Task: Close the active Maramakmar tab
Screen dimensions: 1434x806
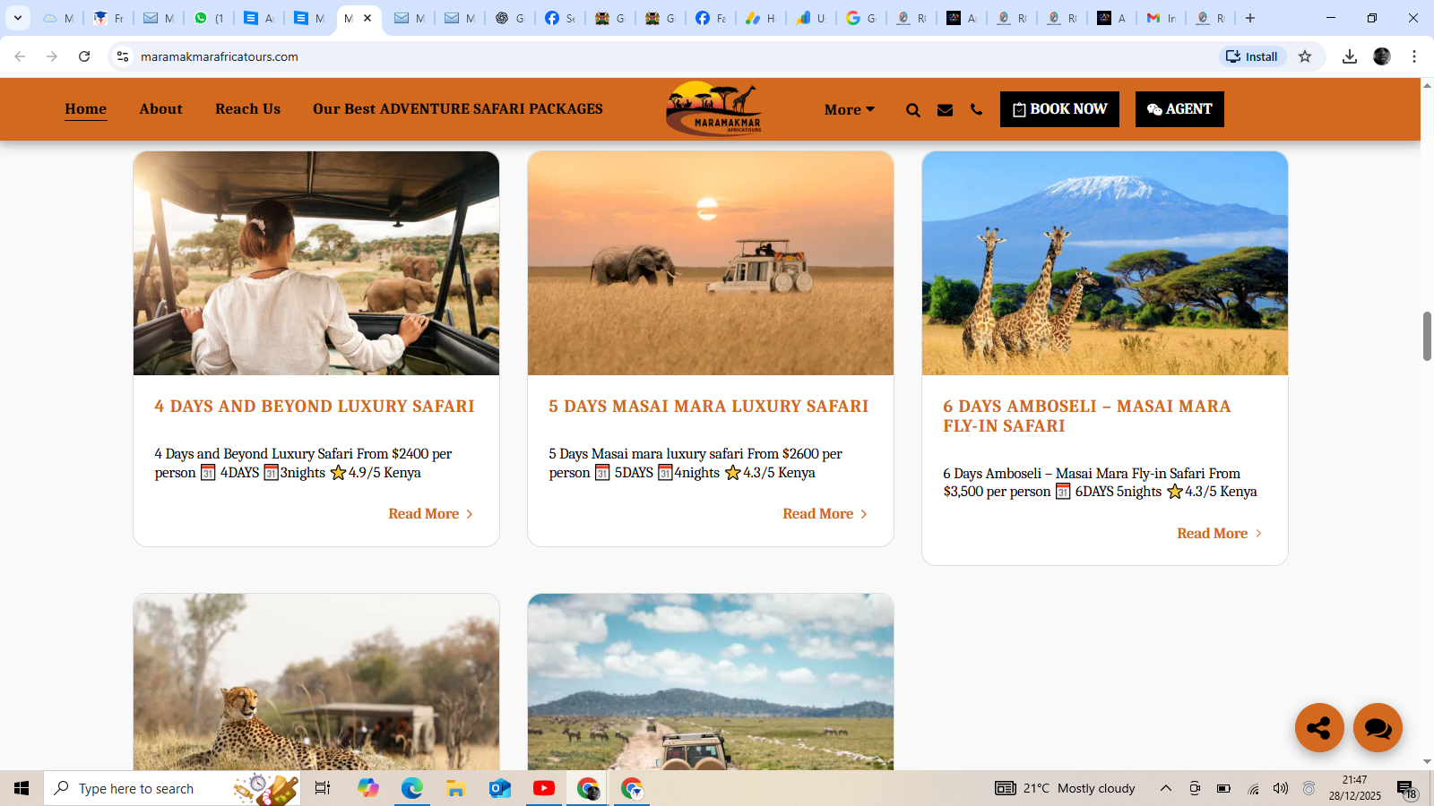Action: (367, 18)
